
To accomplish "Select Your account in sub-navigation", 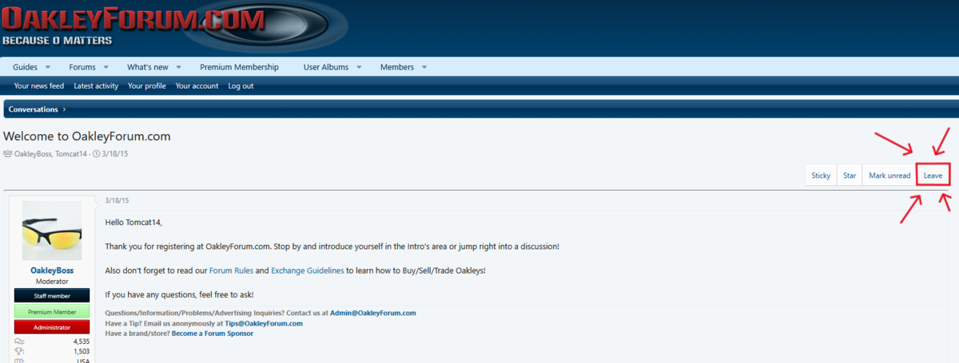I will [x=197, y=86].
